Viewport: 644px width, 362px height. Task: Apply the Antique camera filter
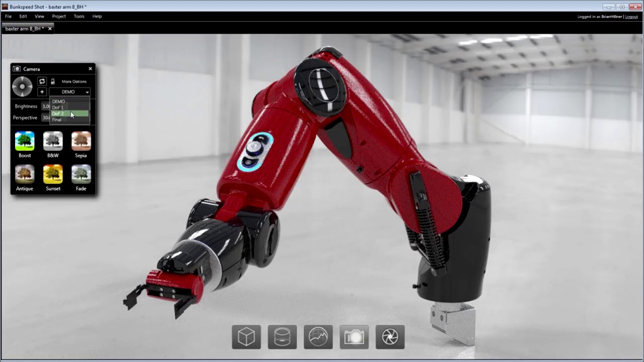(x=25, y=174)
